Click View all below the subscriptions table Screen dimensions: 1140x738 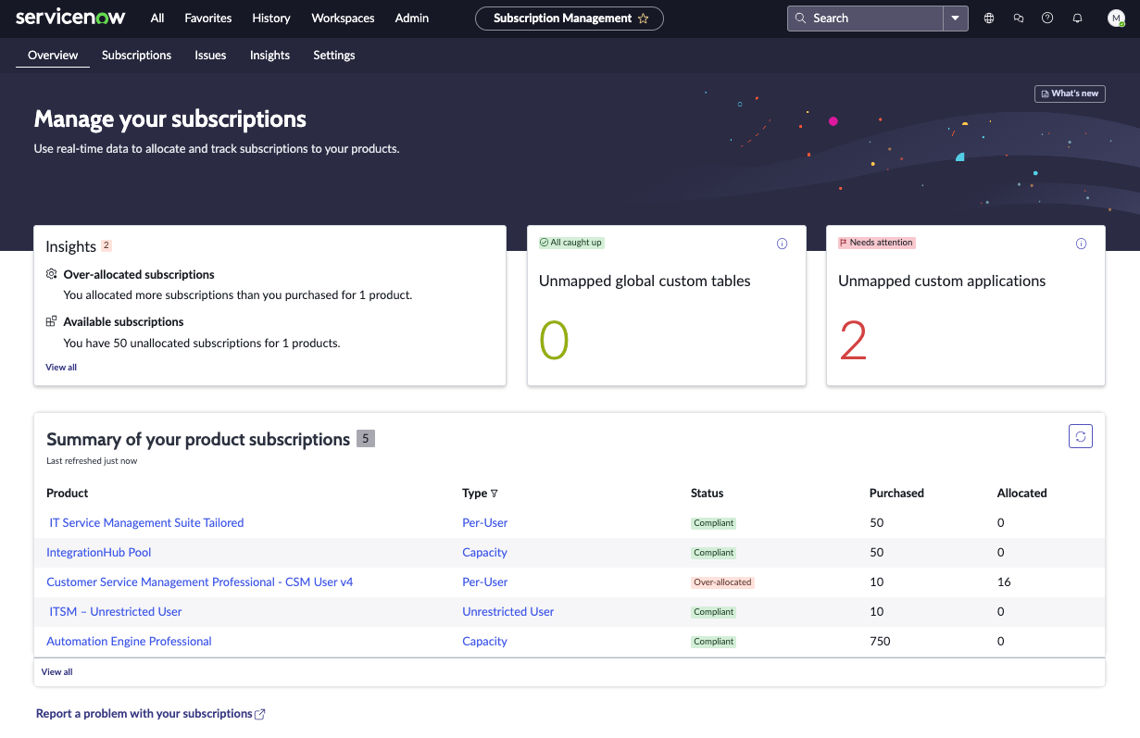tap(56, 672)
